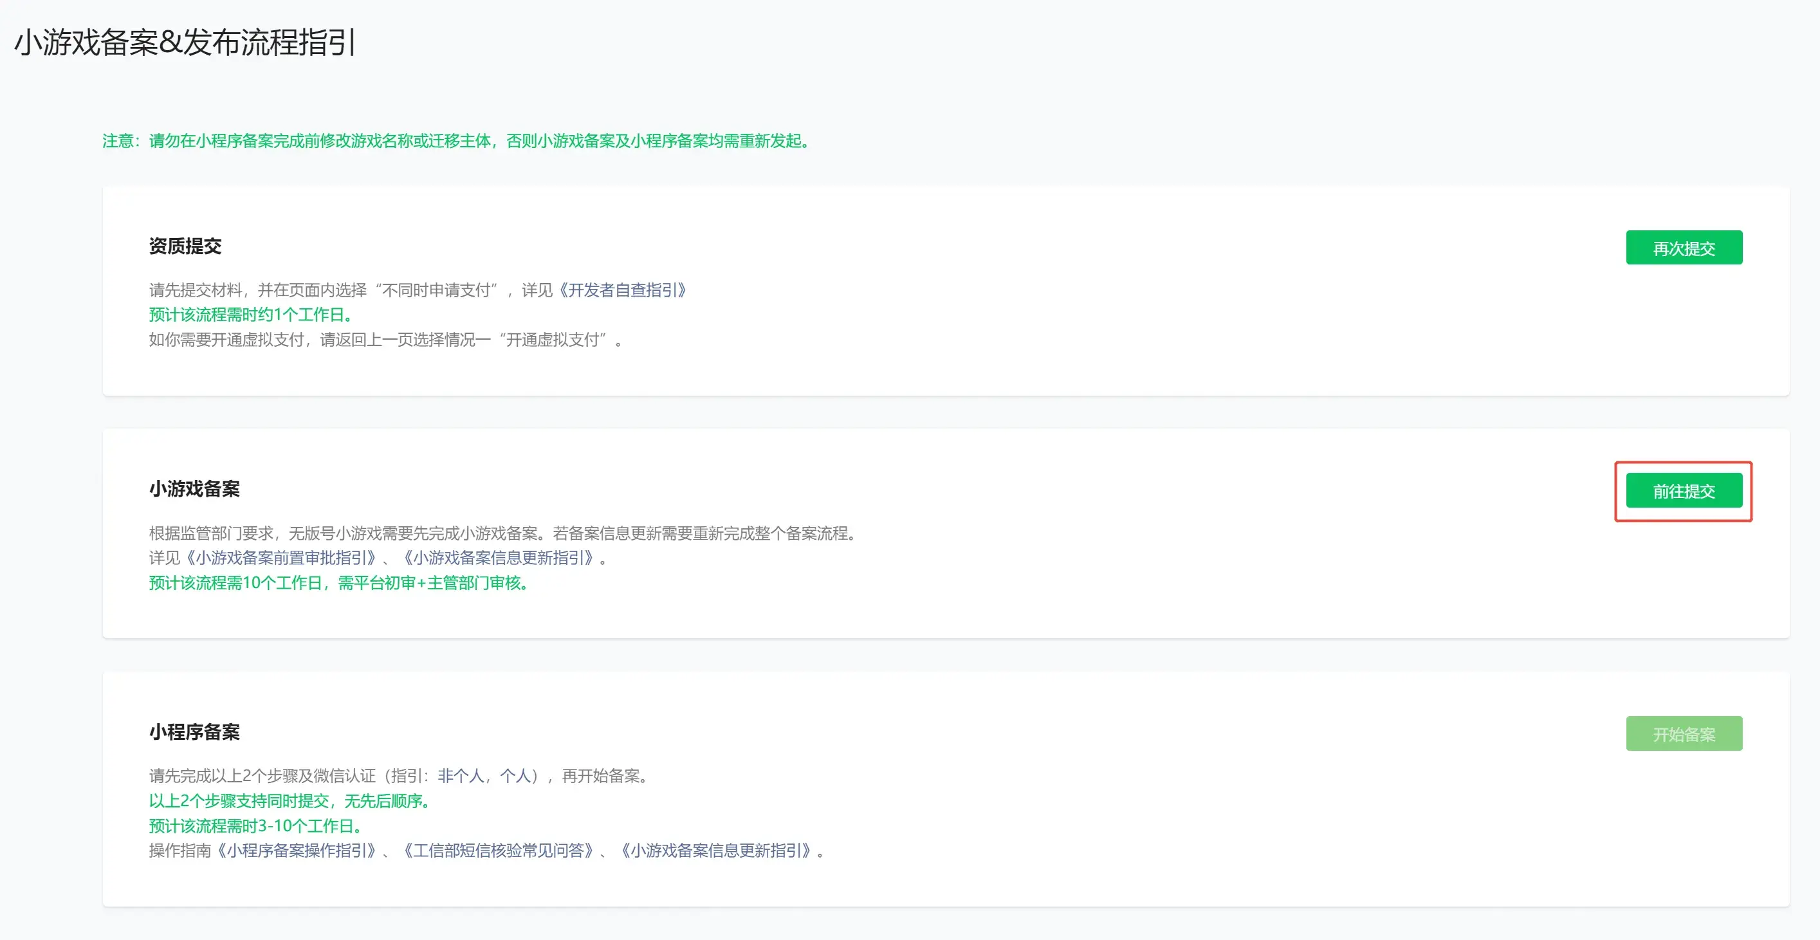Open the 《小游戏备案前置审批指引》 link
The height and width of the screenshot is (940, 1820).
point(280,558)
